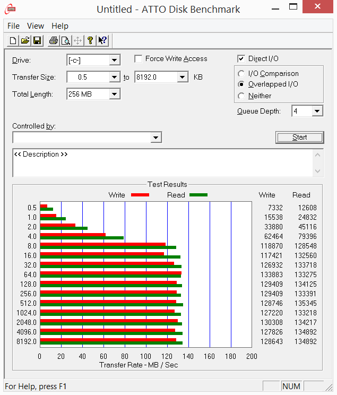Expand the Queue Depth dropdown

[317, 111]
